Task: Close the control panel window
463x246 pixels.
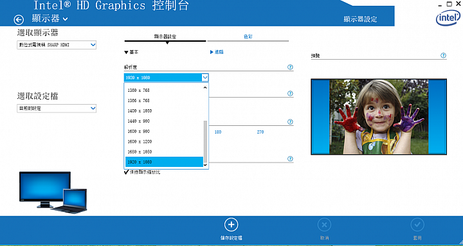Action: (x=458, y=4)
